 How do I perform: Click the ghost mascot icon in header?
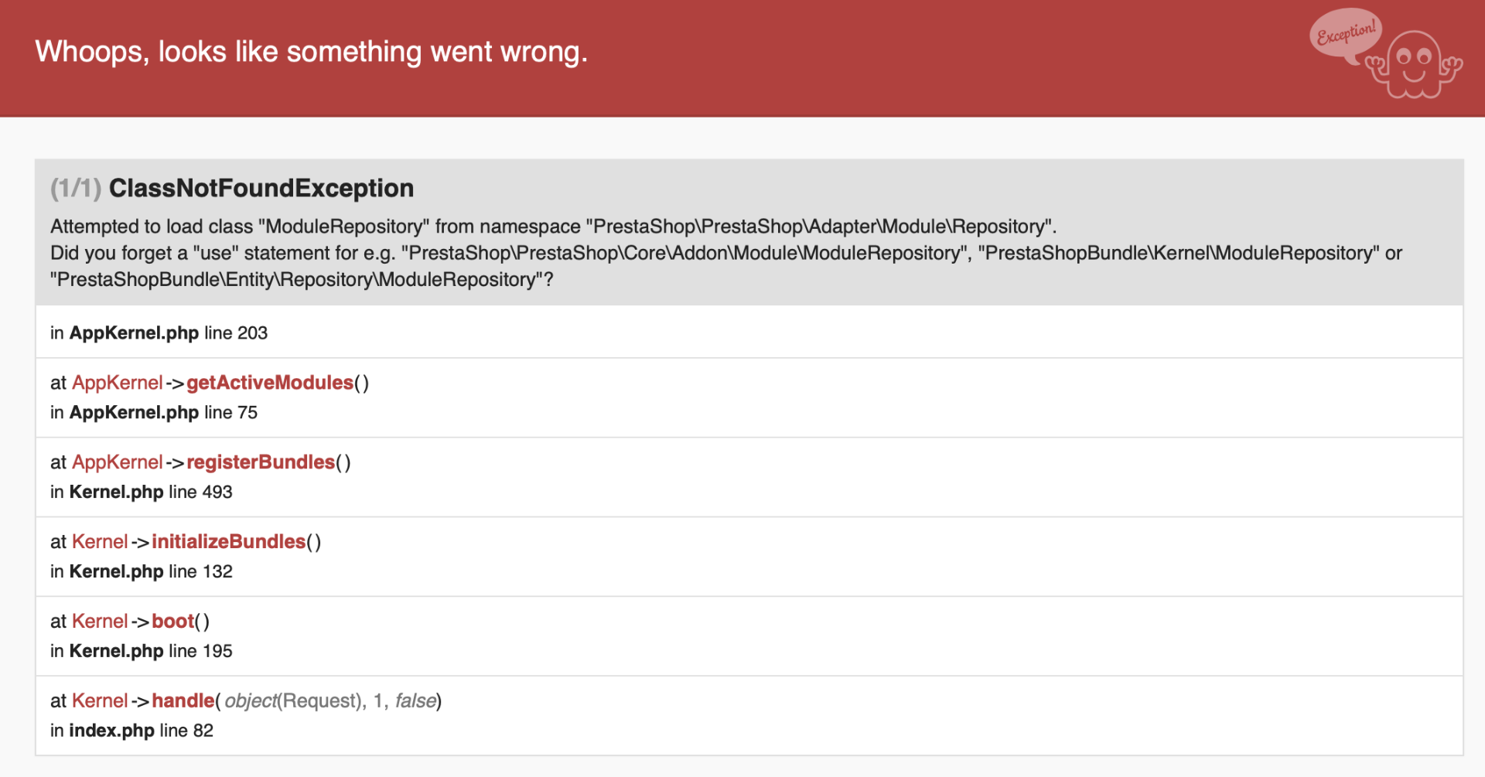[x=1415, y=65]
